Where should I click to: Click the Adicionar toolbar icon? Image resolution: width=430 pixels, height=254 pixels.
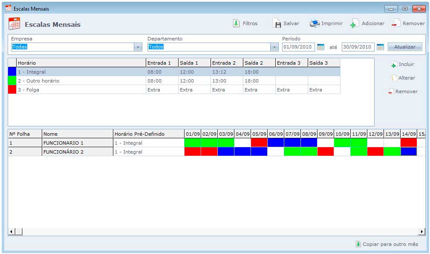coord(355,23)
